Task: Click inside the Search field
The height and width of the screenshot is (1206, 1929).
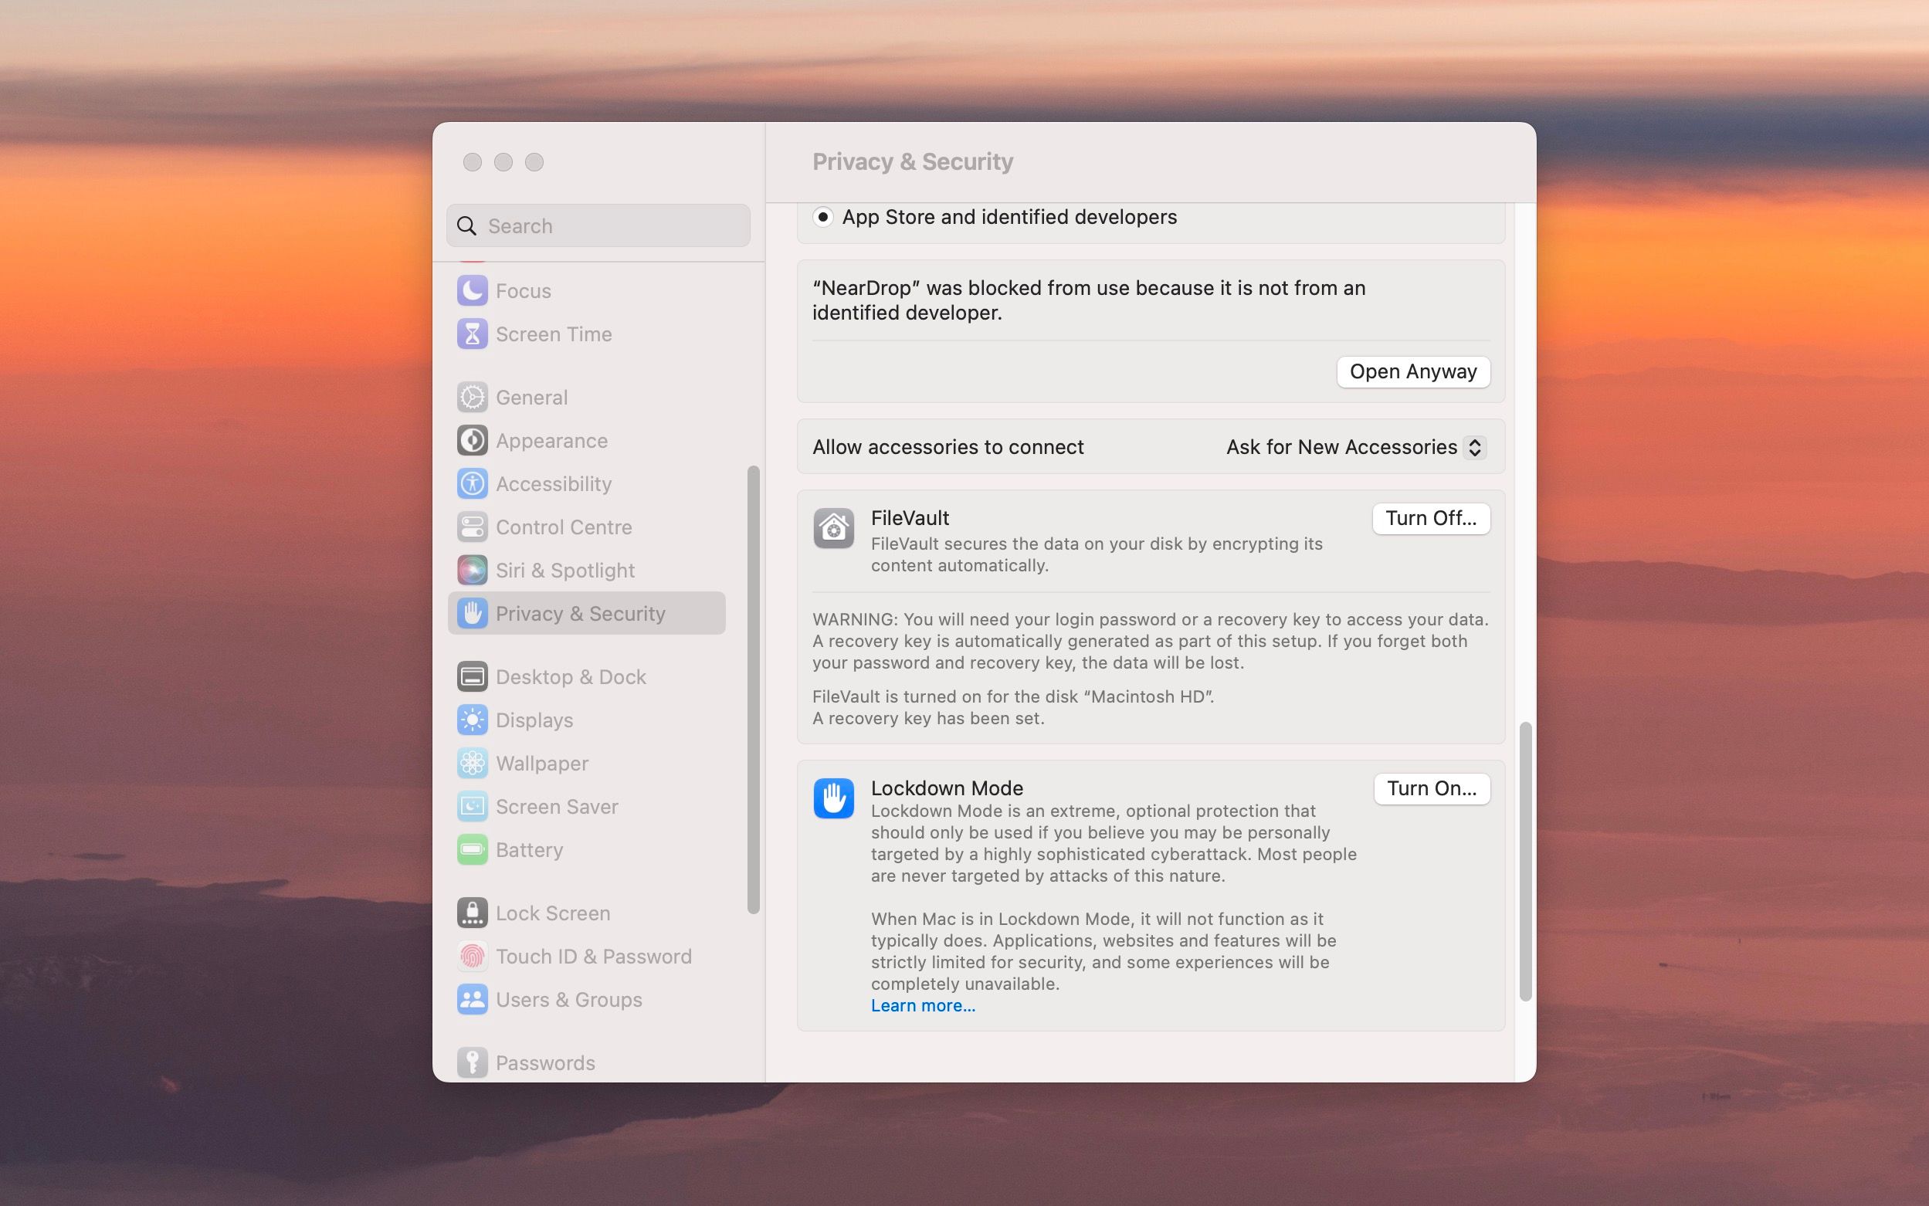Action: pos(597,225)
